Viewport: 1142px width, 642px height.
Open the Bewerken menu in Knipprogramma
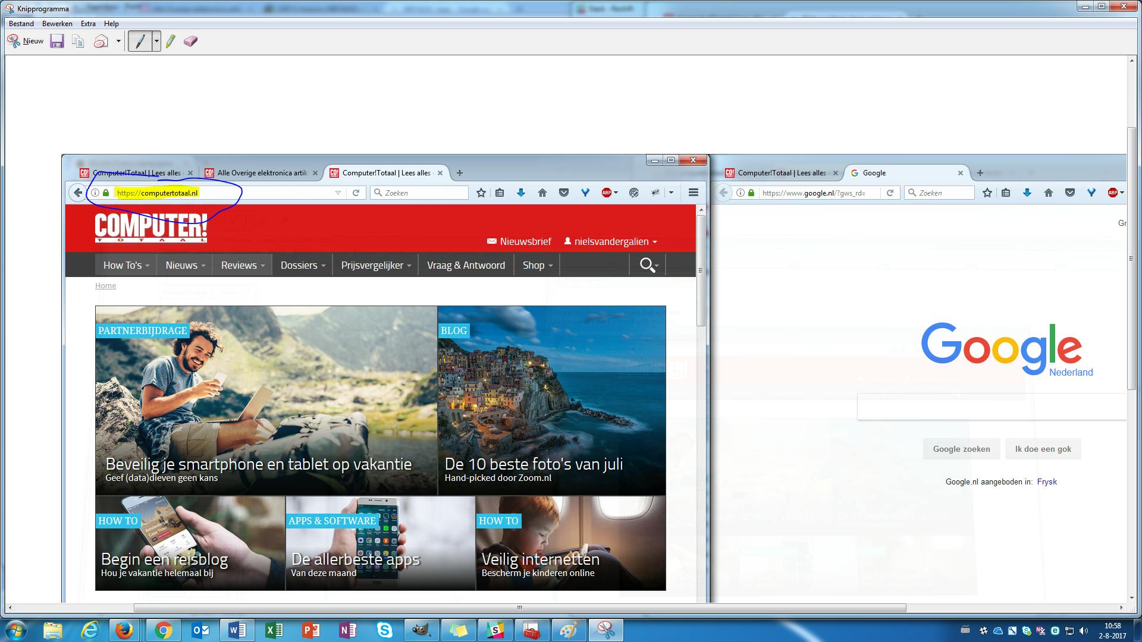(57, 24)
